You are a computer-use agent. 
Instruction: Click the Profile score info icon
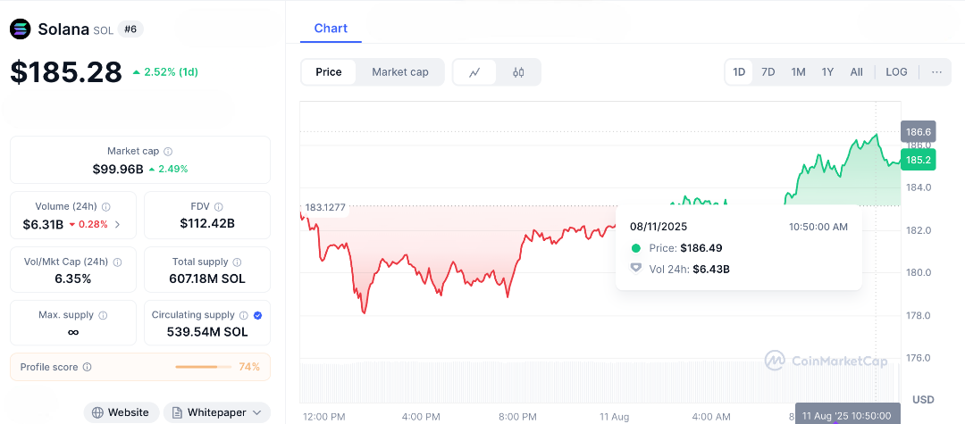[87, 367]
